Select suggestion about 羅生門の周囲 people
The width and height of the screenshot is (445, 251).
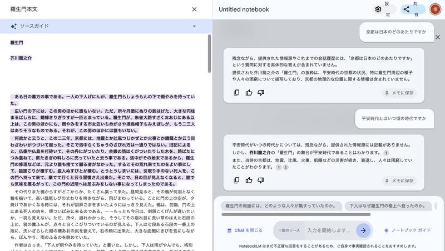[281, 206]
